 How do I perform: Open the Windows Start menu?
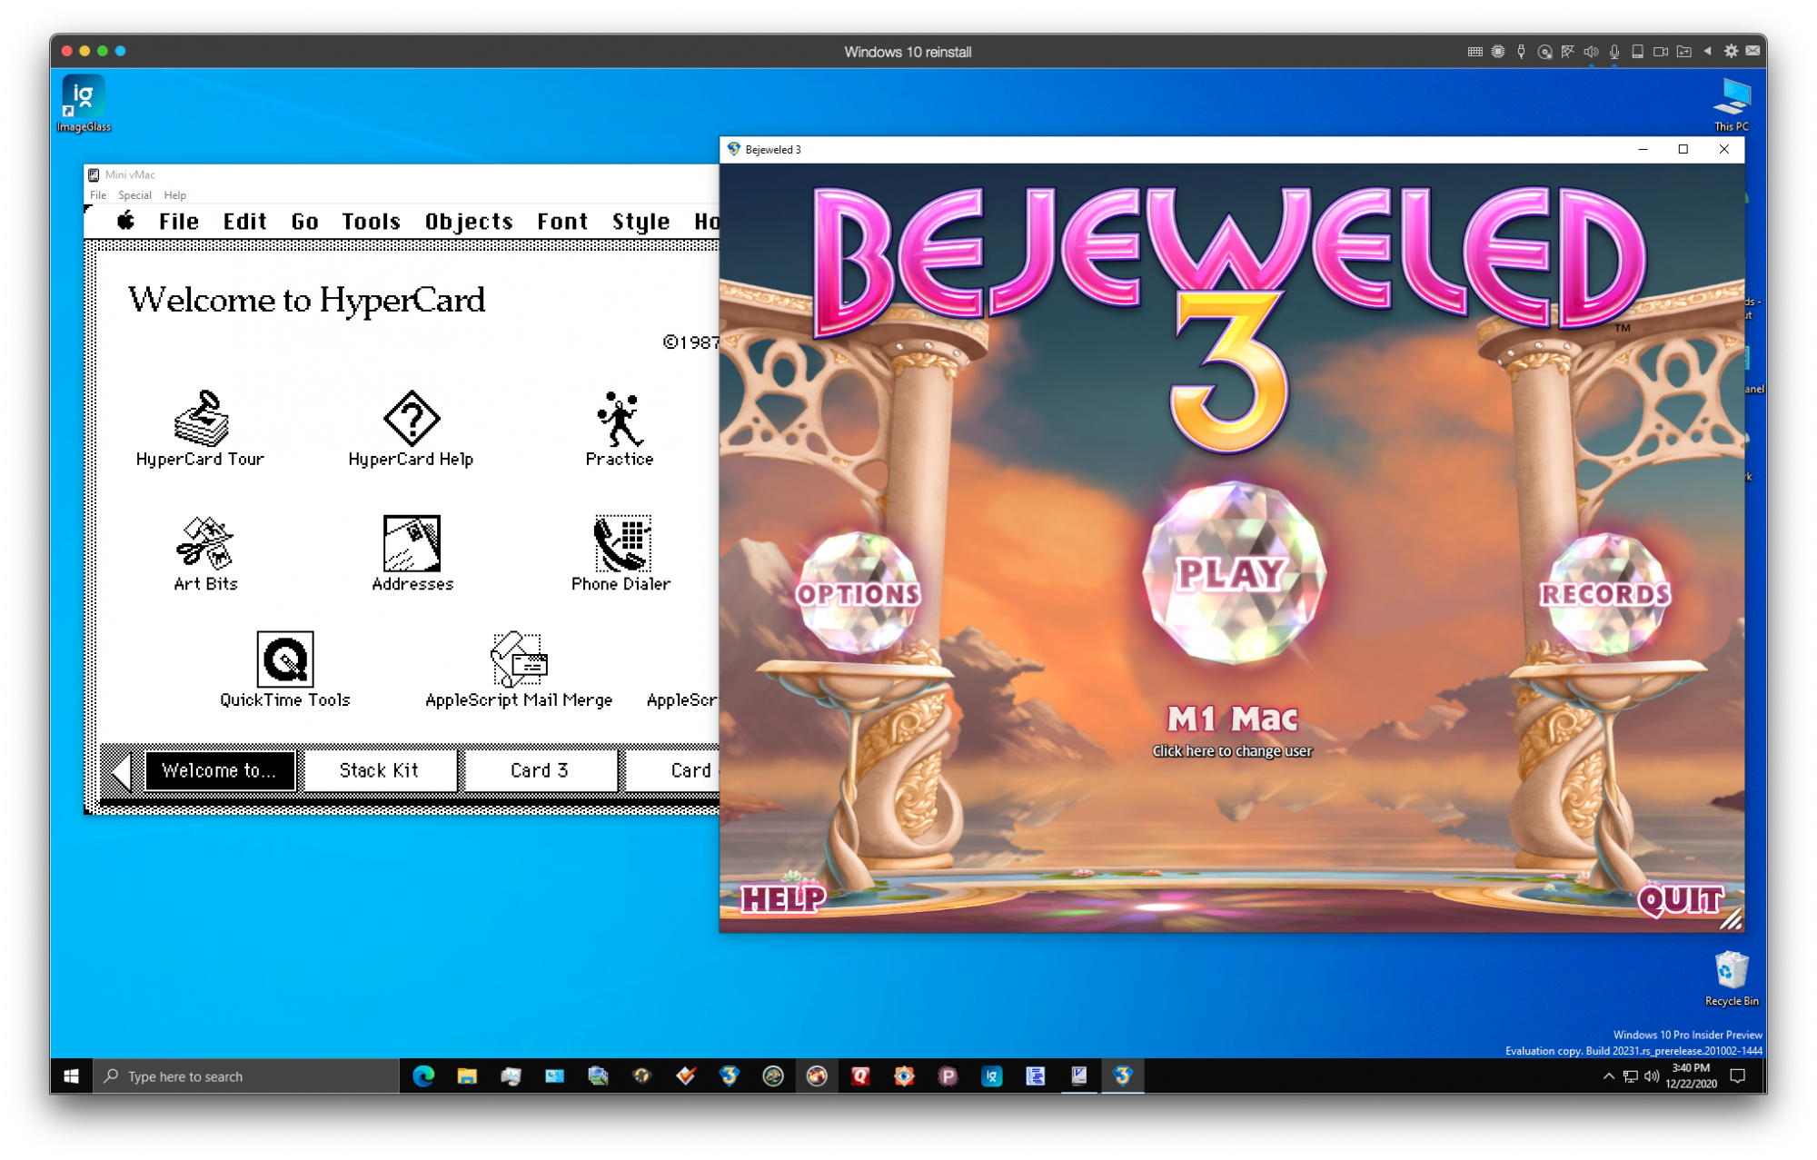pyautogui.click(x=72, y=1076)
